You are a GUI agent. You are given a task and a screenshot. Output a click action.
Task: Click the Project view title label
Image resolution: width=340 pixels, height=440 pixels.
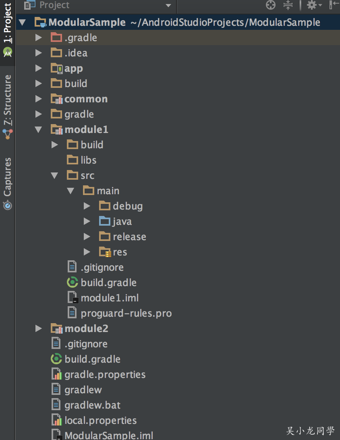(54, 5)
